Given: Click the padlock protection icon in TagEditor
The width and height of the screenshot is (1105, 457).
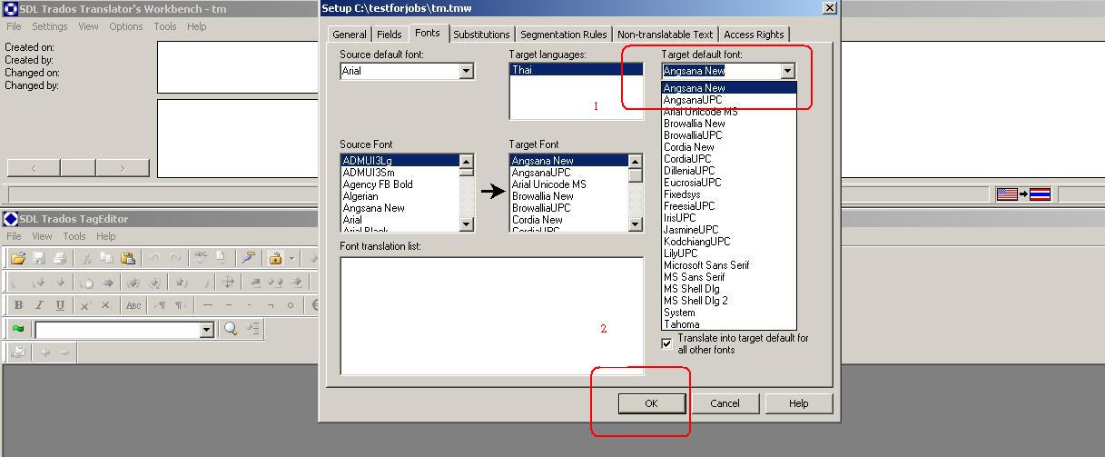Looking at the screenshot, I should tap(275, 259).
